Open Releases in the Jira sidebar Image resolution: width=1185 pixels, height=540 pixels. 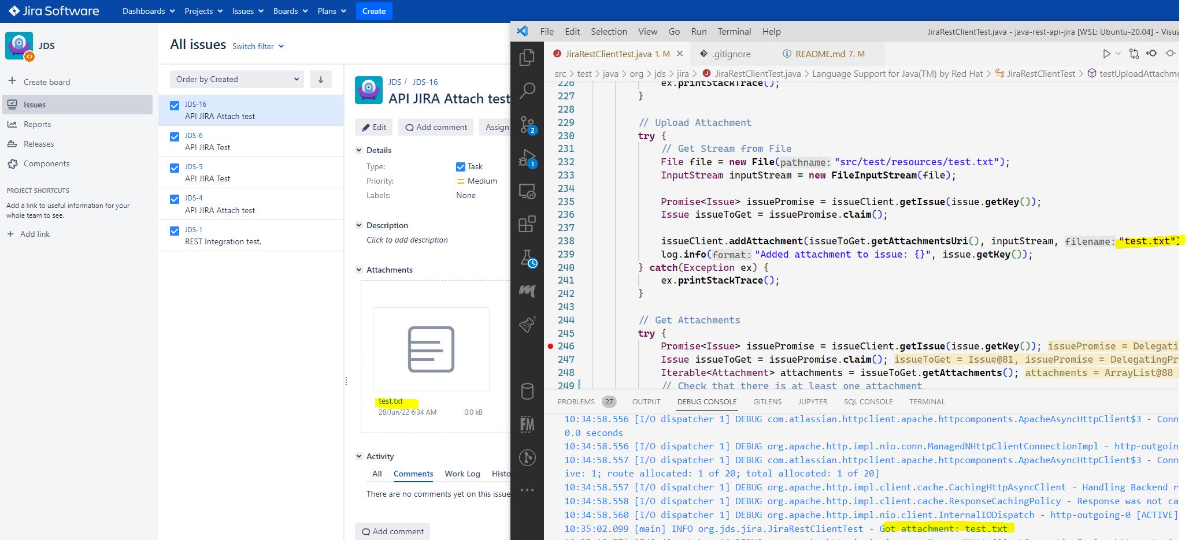39,144
